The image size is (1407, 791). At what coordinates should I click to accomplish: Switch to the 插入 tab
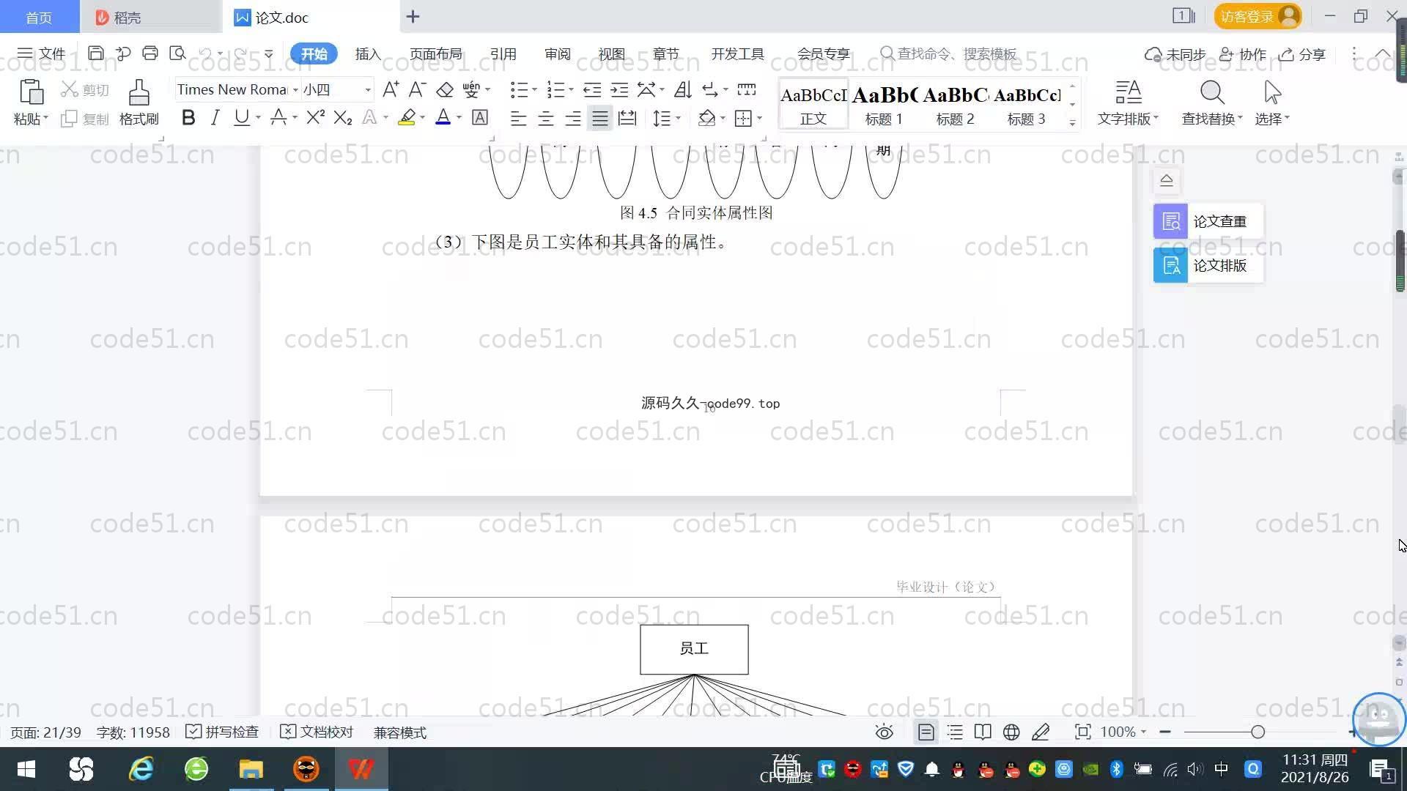tap(368, 54)
